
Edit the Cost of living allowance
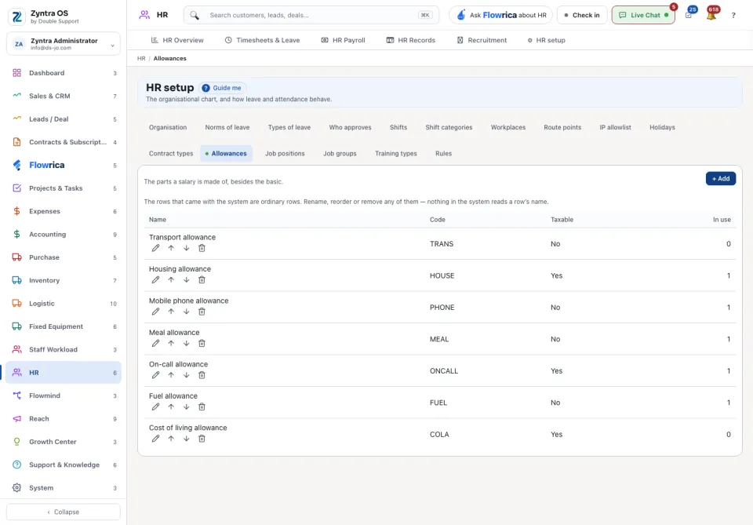[x=155, y=438]
